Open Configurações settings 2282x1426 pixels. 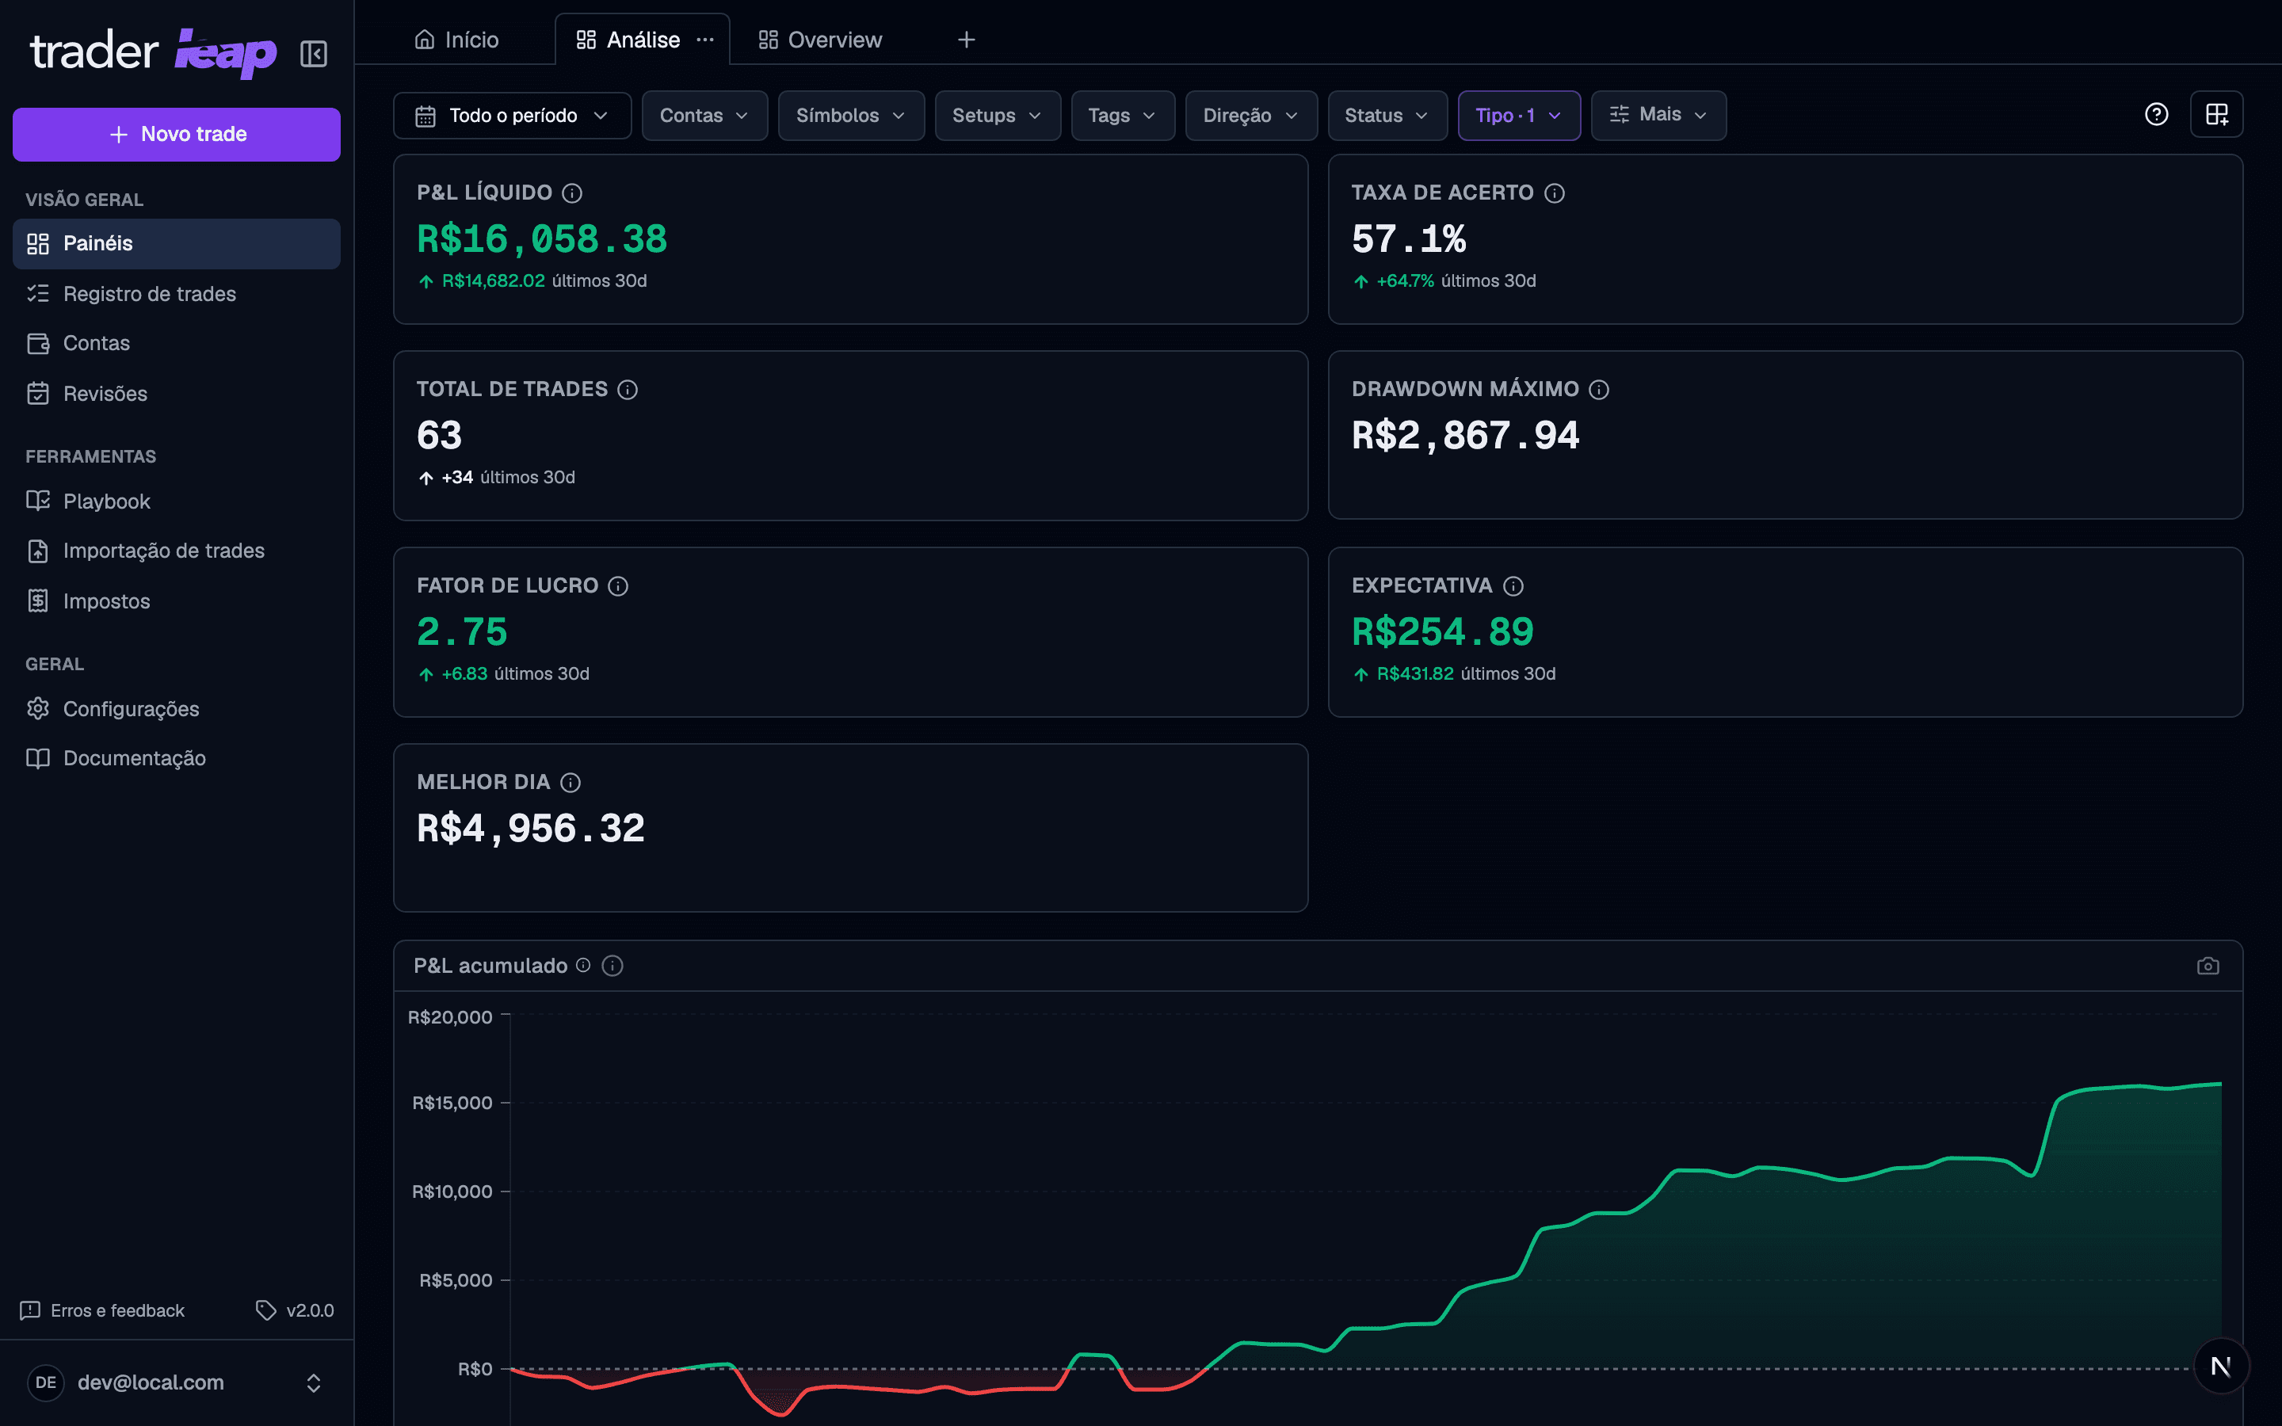click(177, 708)
